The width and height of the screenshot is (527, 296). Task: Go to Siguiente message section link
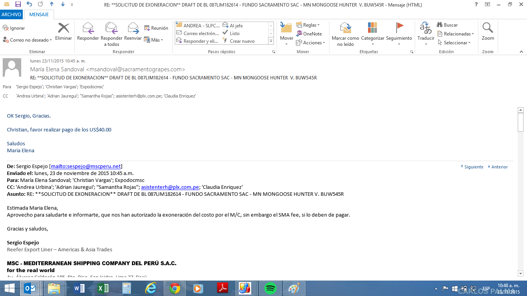click(x=472, y=167)
